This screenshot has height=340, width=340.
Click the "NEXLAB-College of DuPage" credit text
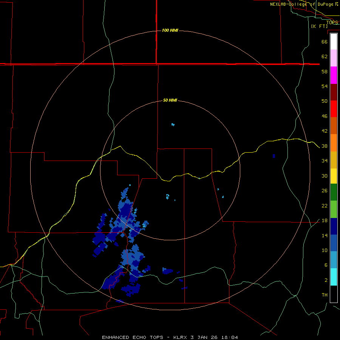coord(302,4)
